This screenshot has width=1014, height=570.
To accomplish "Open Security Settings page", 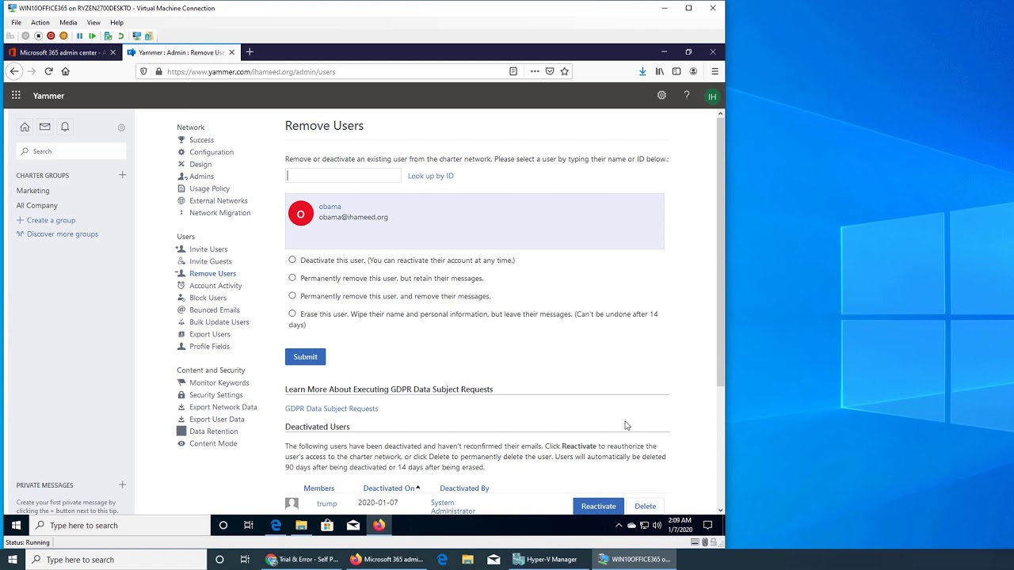I will pyautogui.click(x=215, y=395).
